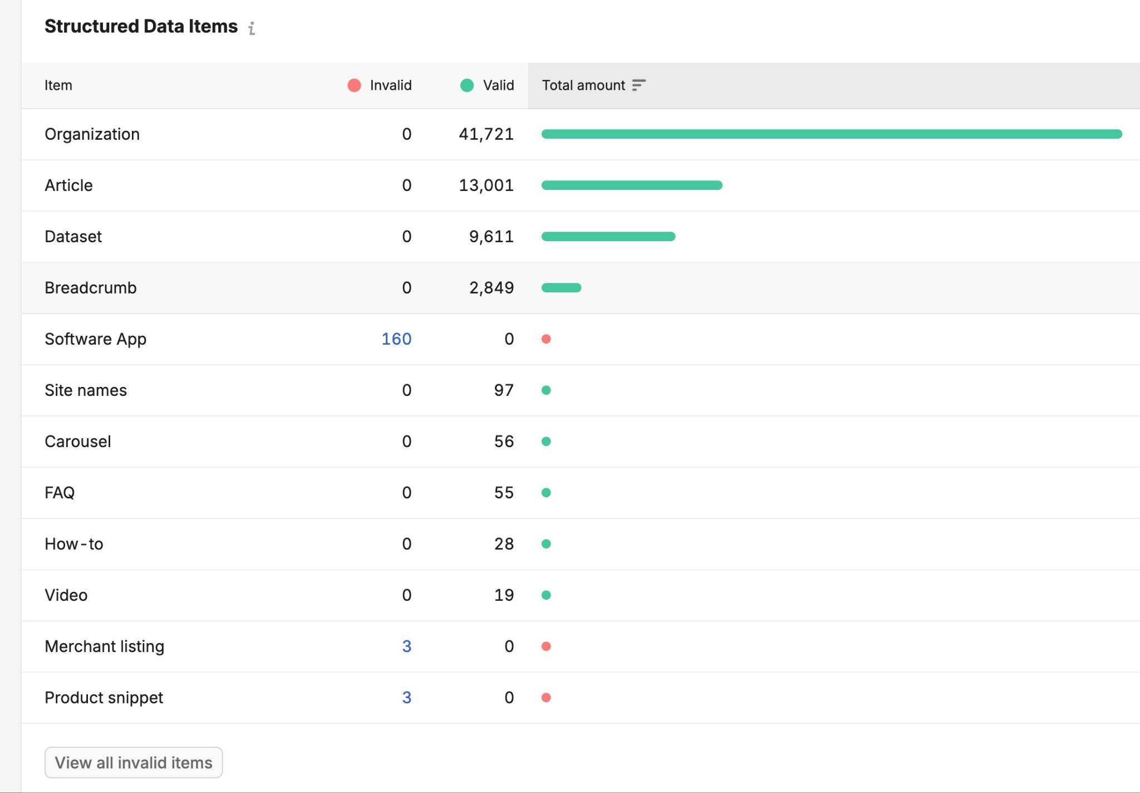Select the How-to item name
The height and width of the screenshot is (793, 1140).
tap(73, 544)
